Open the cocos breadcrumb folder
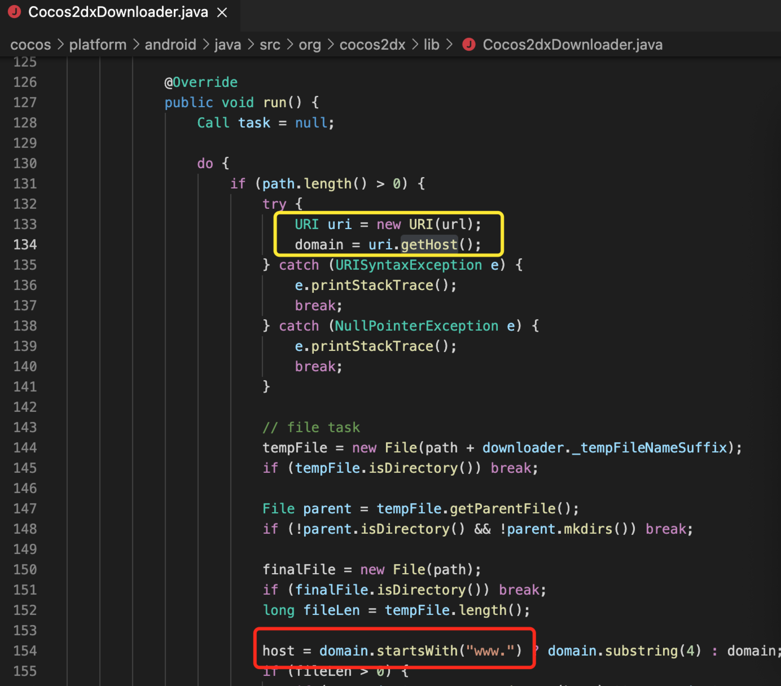 pyautogui.click(x=30, y=45)
